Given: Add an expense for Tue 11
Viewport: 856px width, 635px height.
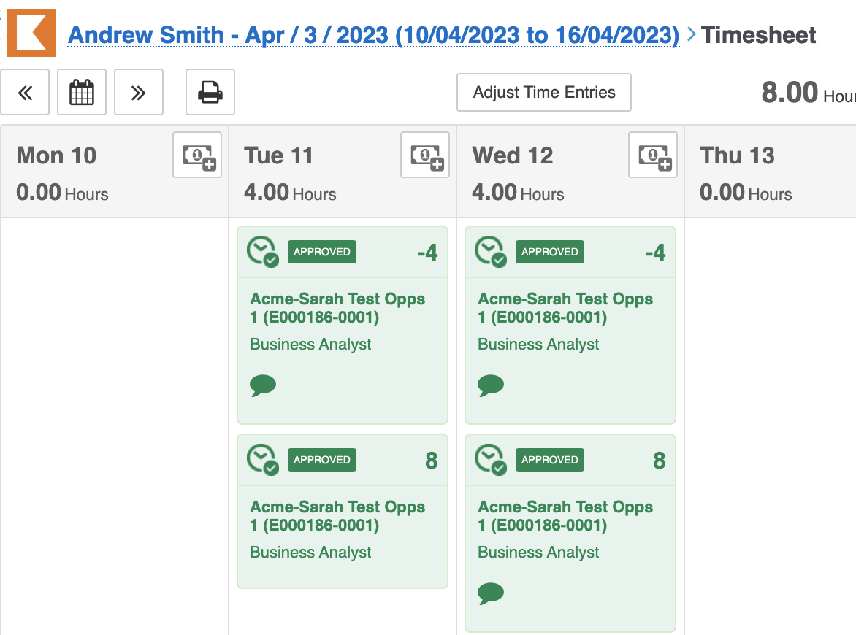Looking at the screenshot, I should [x=425, y=155].
